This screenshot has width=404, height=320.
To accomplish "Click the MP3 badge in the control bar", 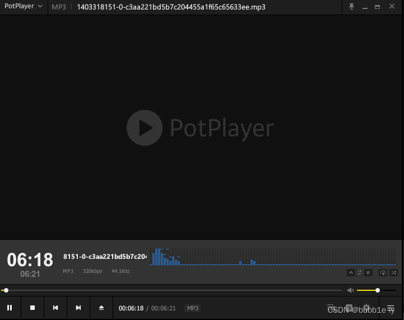I will 192,308.
